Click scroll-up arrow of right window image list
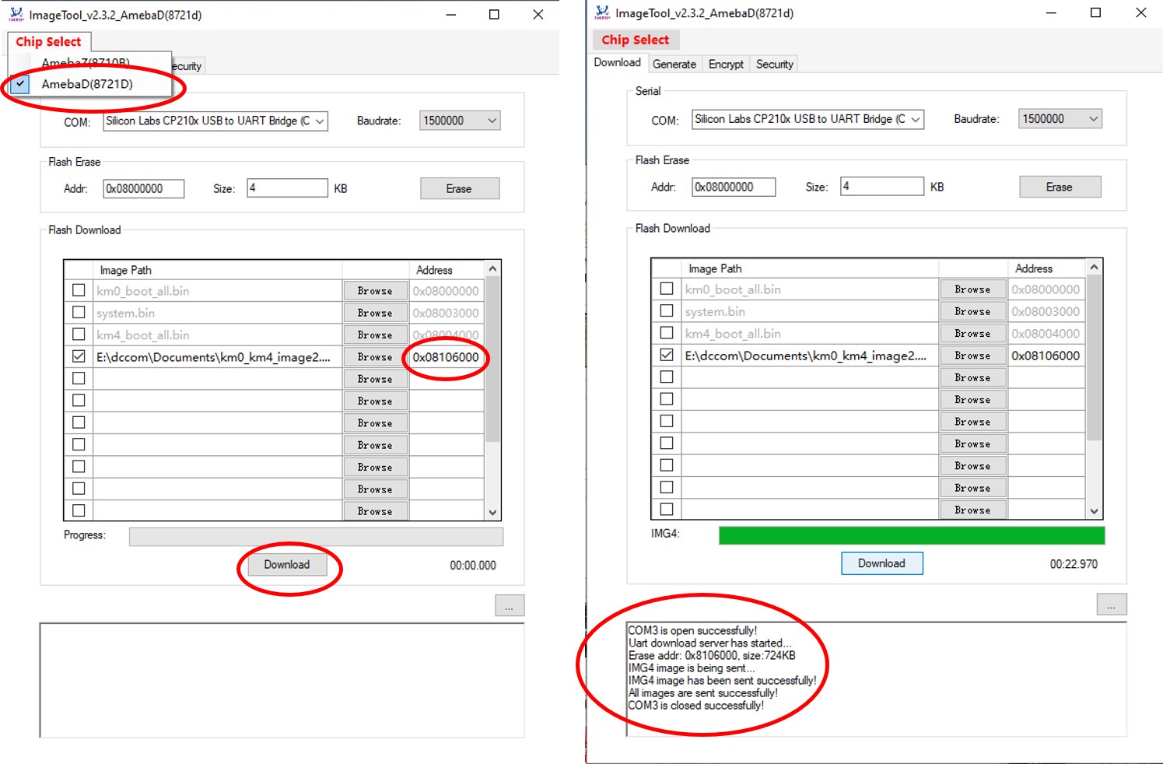Image resolution: width=1163 pixels, height=764 pixels. click(1095, 268)
